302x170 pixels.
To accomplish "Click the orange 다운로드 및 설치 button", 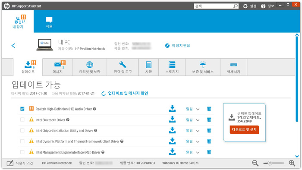I will click(244, 129).
